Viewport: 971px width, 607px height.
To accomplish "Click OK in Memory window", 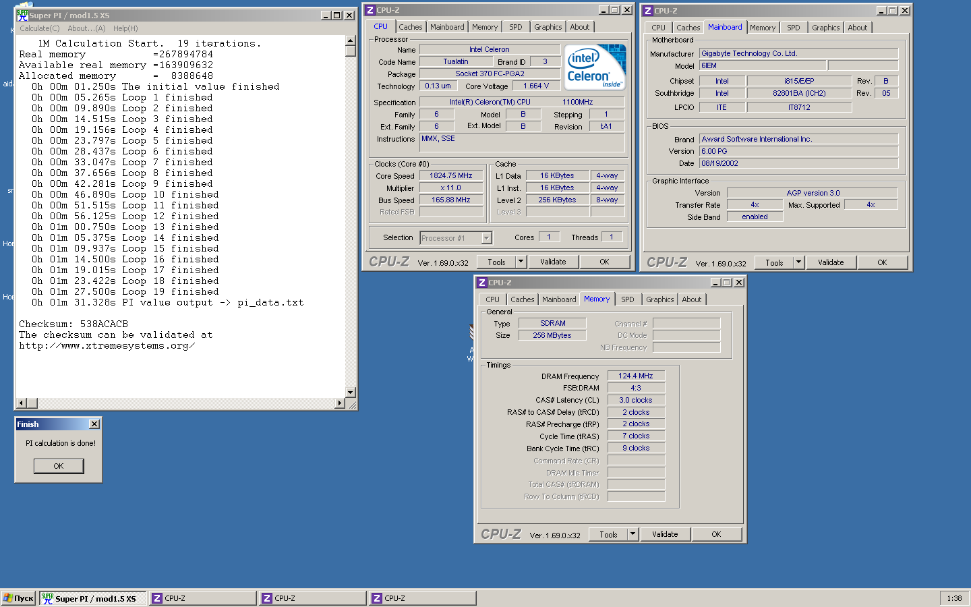I will click(x=716, y=534).
